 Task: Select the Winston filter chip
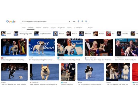point(59,34)
